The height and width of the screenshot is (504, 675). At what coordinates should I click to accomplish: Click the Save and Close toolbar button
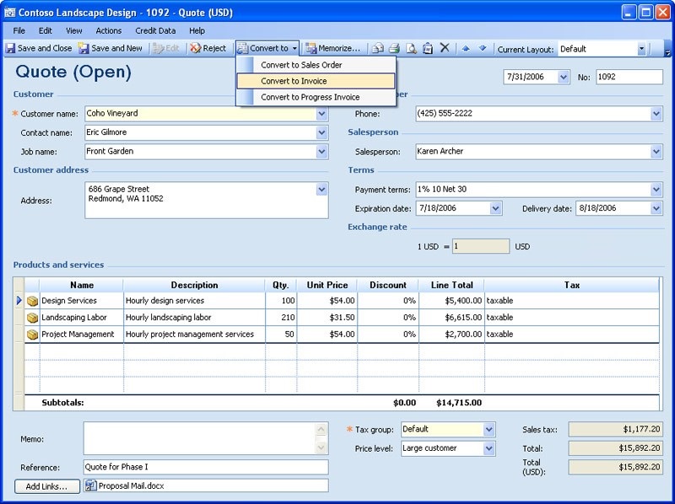(x=39, y=48)
